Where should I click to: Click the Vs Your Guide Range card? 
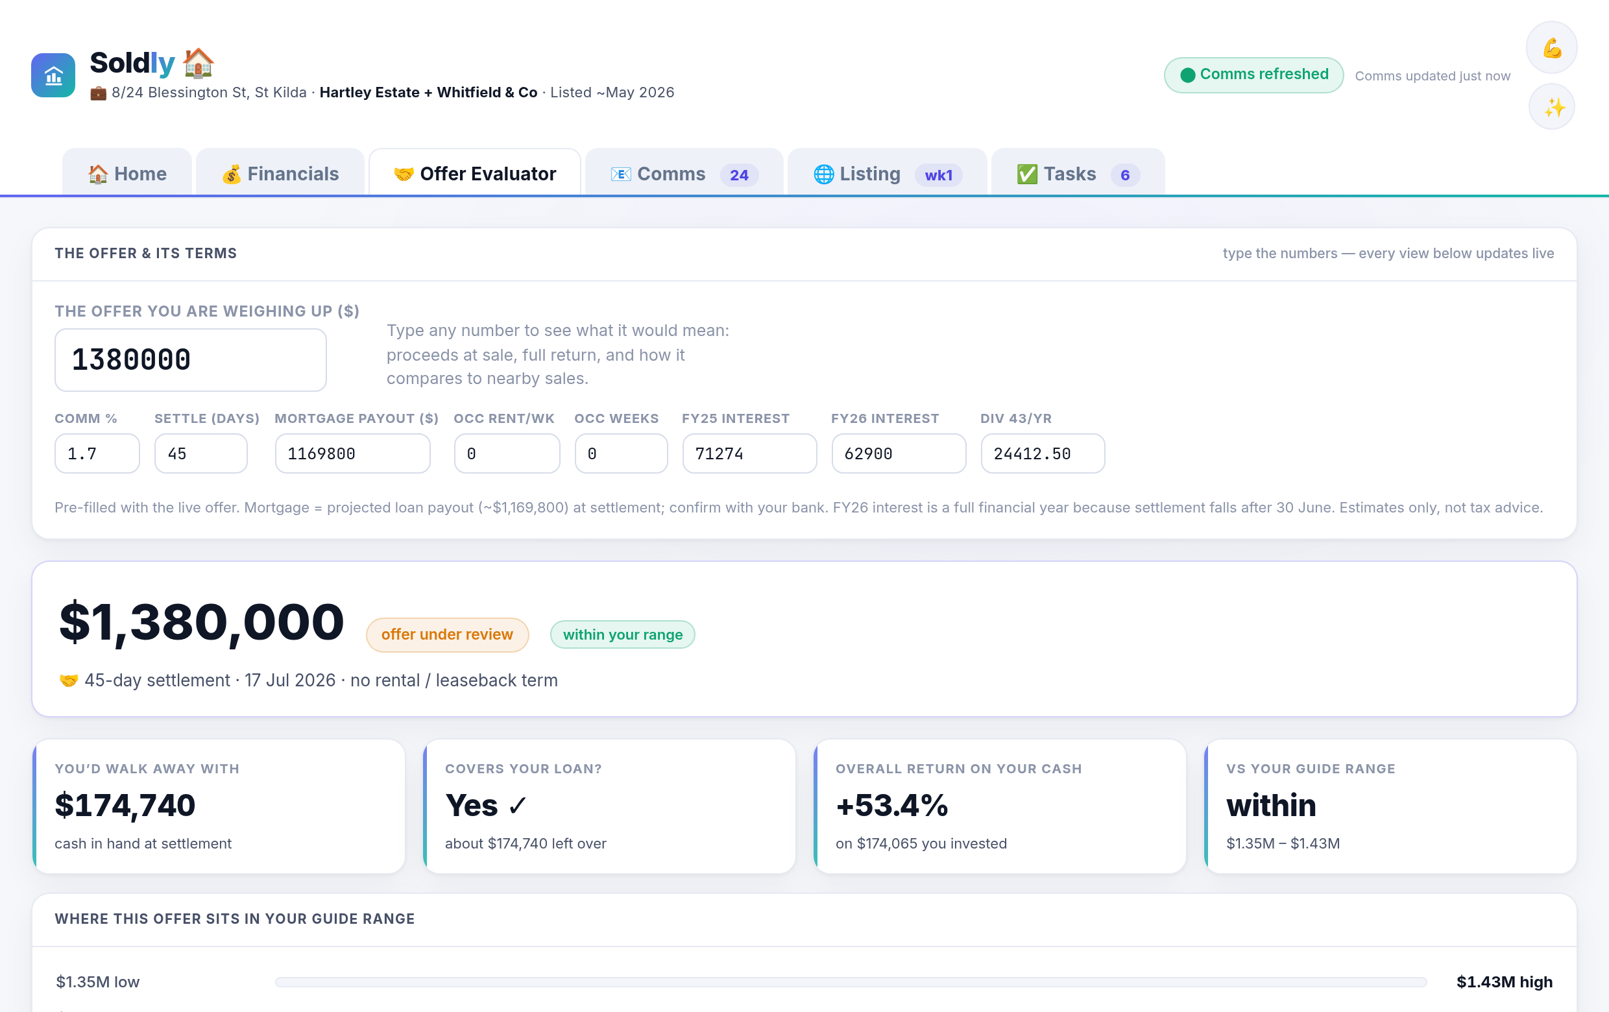click(1390, 806)
